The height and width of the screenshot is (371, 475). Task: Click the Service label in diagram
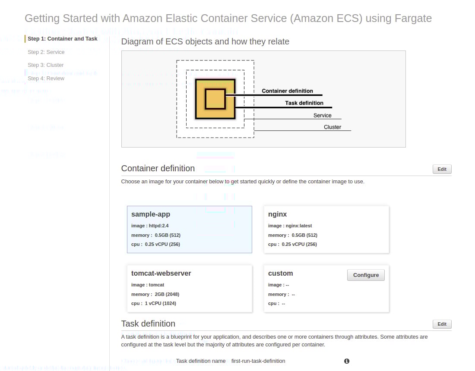pos(322,115)
